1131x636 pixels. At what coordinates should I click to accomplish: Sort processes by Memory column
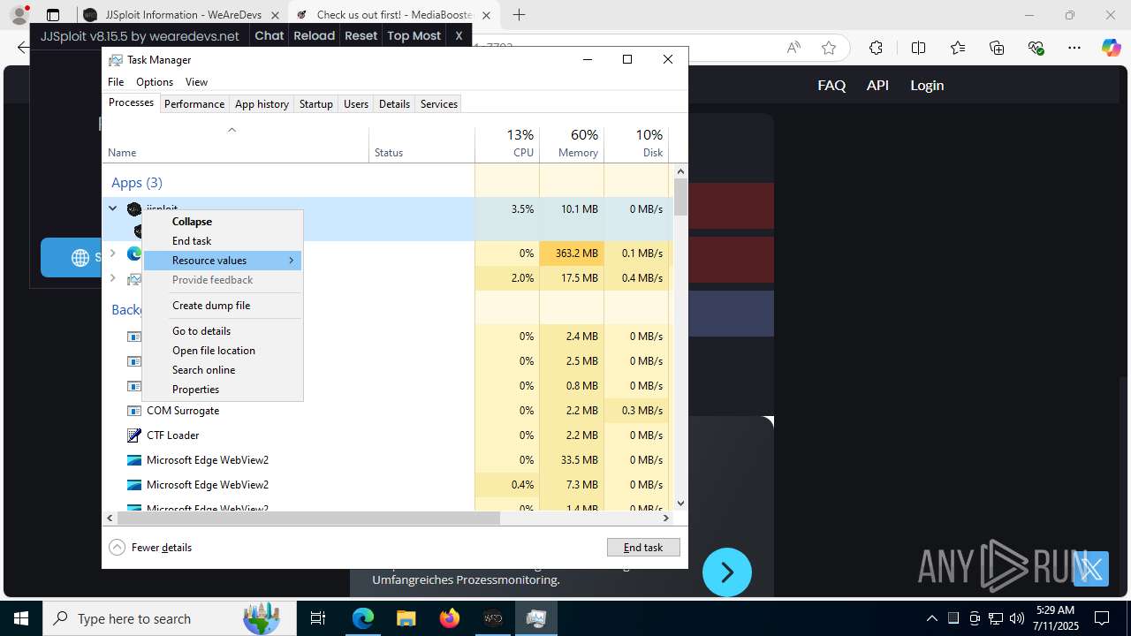572,143
